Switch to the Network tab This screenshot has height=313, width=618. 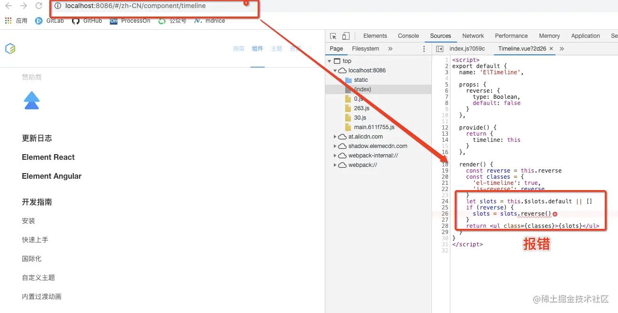[x=473, y=36]
